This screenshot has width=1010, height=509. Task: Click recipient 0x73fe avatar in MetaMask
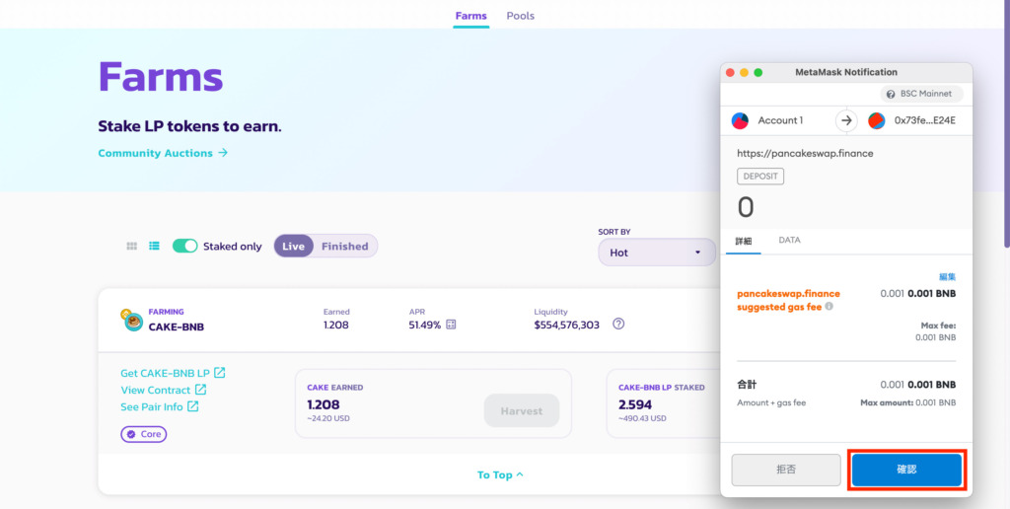point(876,120)
